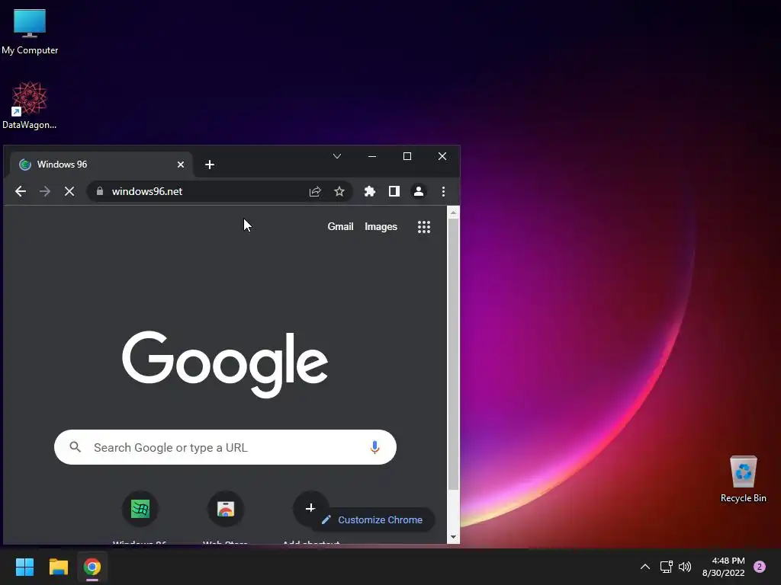This screenshot has width=781, height=585.
Task: Open network status from the tray
Action: (667, 567)
